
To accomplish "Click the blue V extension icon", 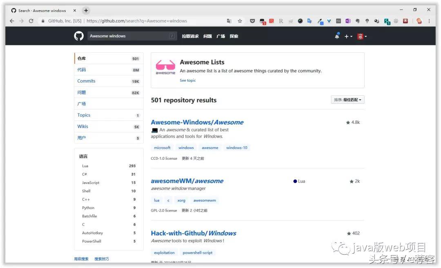I will click(329, 21).
